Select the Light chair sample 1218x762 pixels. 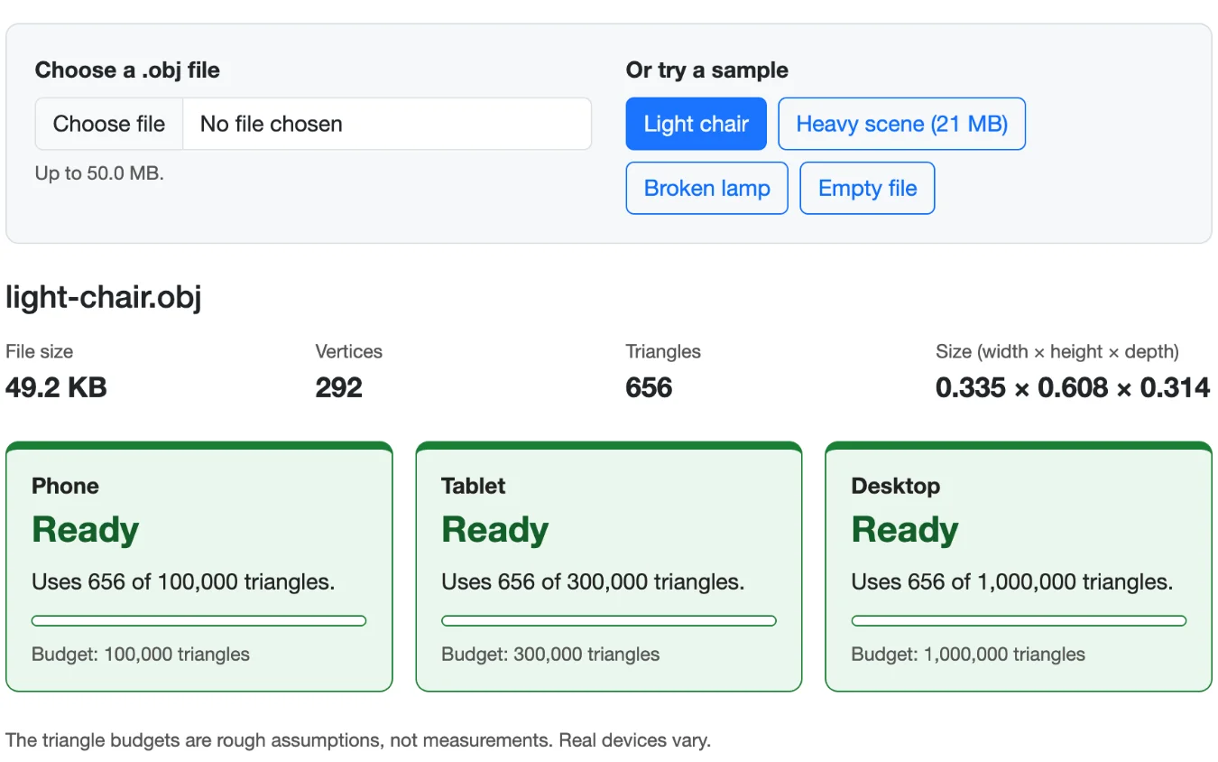696,124
